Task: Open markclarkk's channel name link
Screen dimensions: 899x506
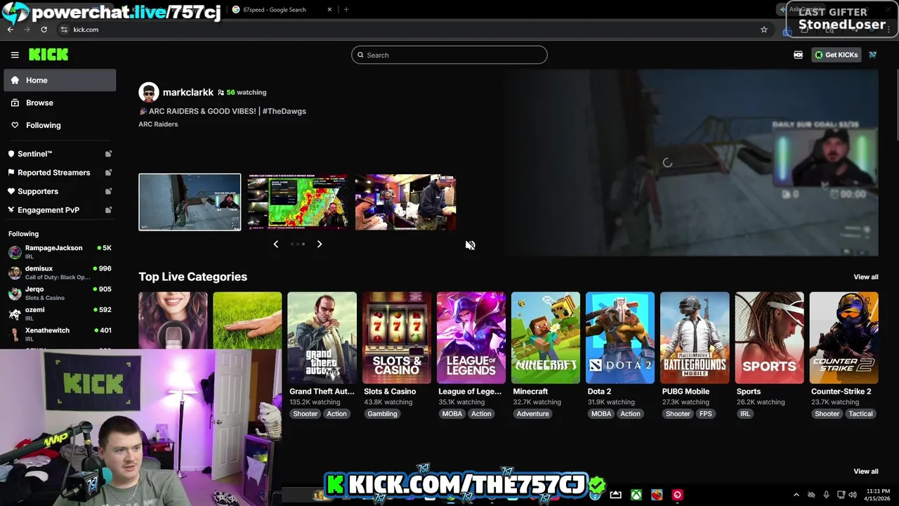Action: point(188,92)
